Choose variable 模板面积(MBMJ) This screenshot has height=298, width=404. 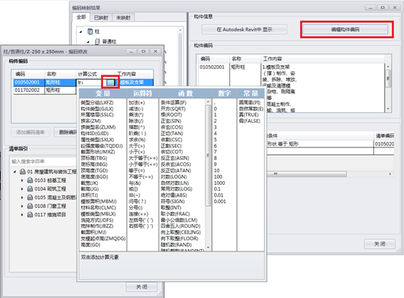pos(99,202)
